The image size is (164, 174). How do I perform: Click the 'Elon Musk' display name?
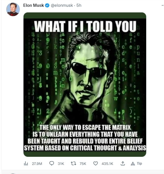[x=33, y=5]
